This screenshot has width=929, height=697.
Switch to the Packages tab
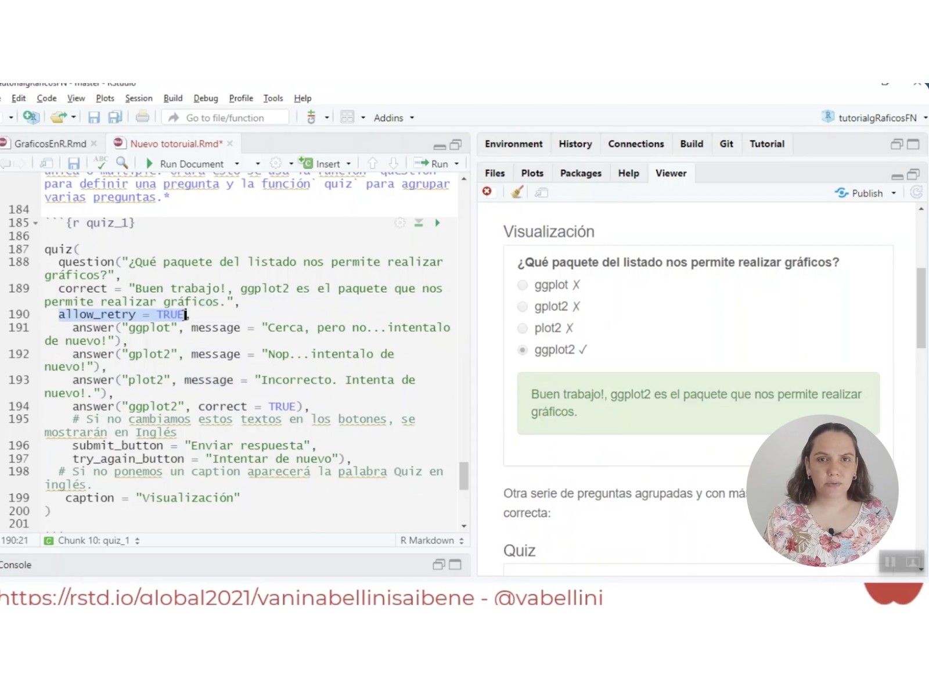(581, 173)
